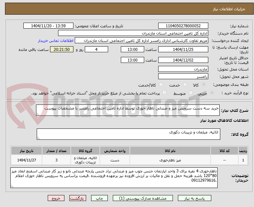Select the کالا/خدمت radio button
This screenshot has height=207, width=254.
coord(161,85)
